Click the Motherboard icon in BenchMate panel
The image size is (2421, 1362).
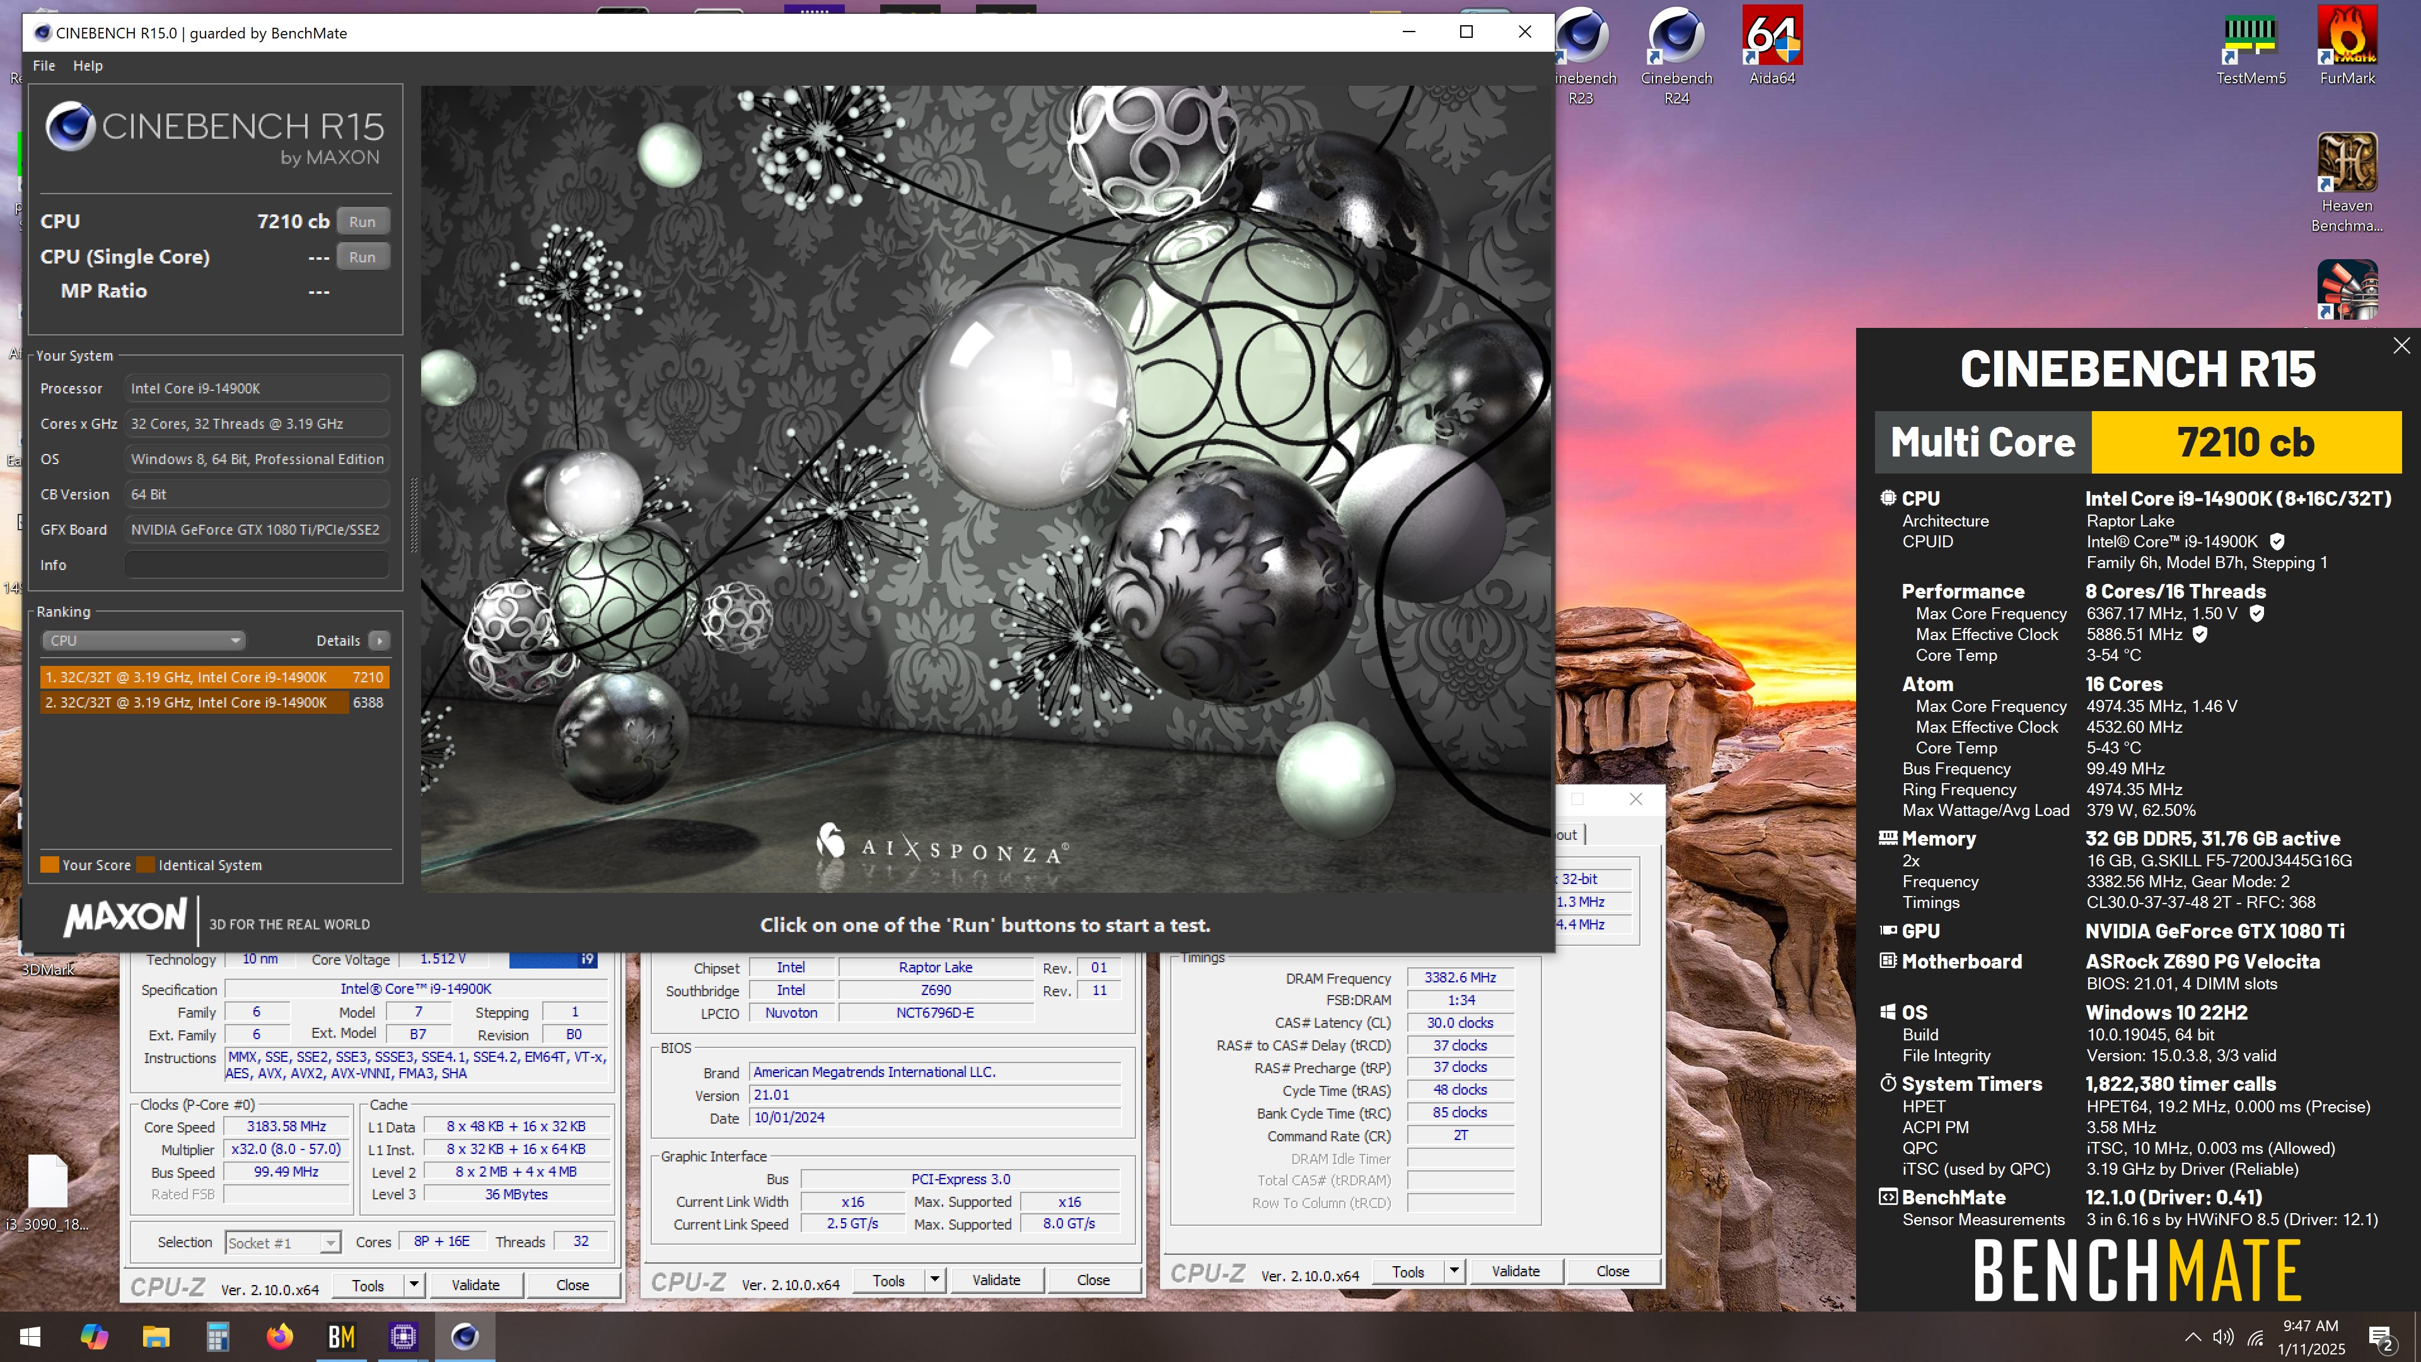pyautogui.click(x=1887, y=960)
